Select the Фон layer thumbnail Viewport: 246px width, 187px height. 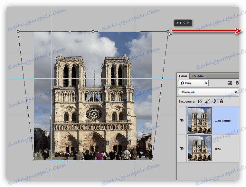200,148
